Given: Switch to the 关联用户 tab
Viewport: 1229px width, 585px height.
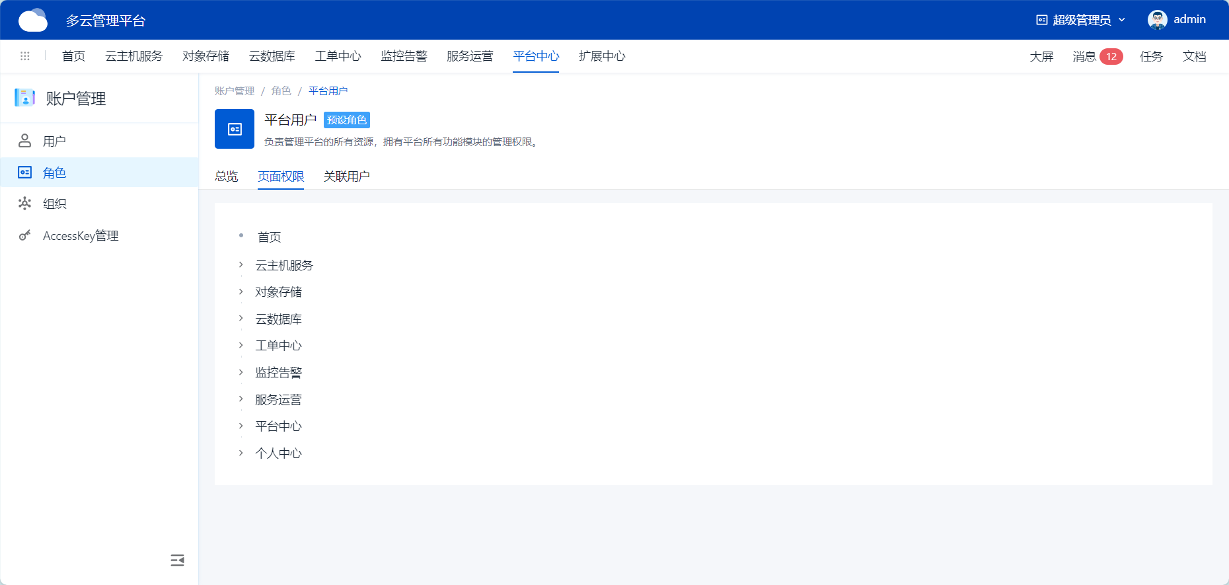Looking at the screenshot, I should pyautogui.click(x=346, y=176).
